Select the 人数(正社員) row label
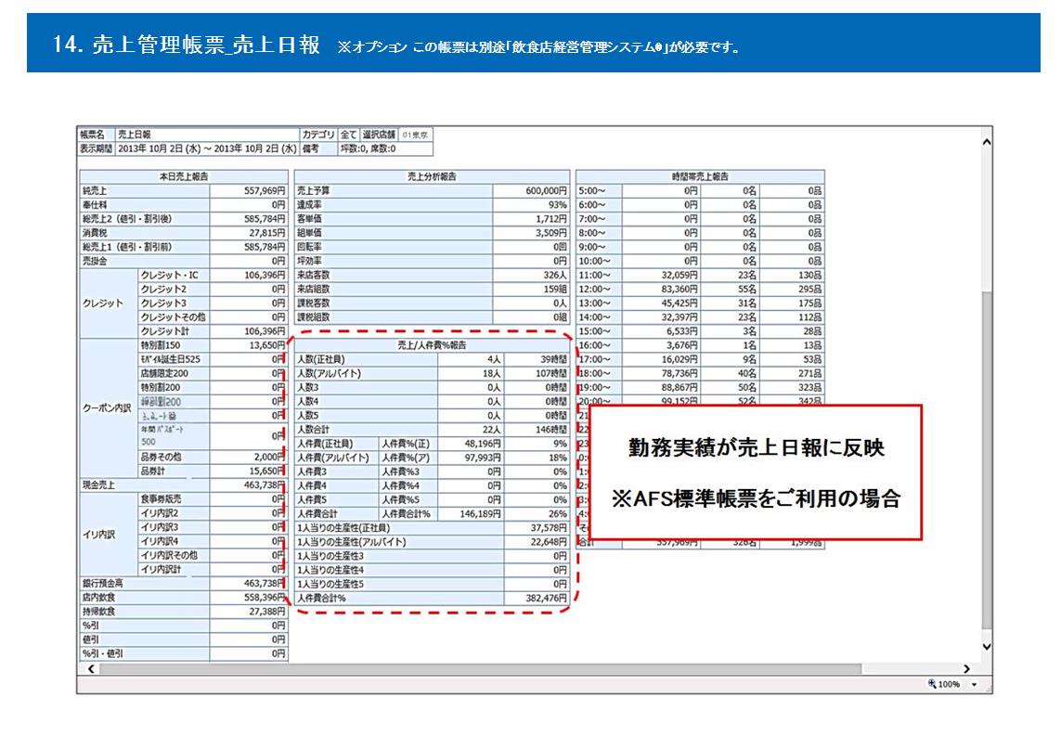The height and width of the screenshot is (736, 1061). pyautogui.click(x=366, y=360)
